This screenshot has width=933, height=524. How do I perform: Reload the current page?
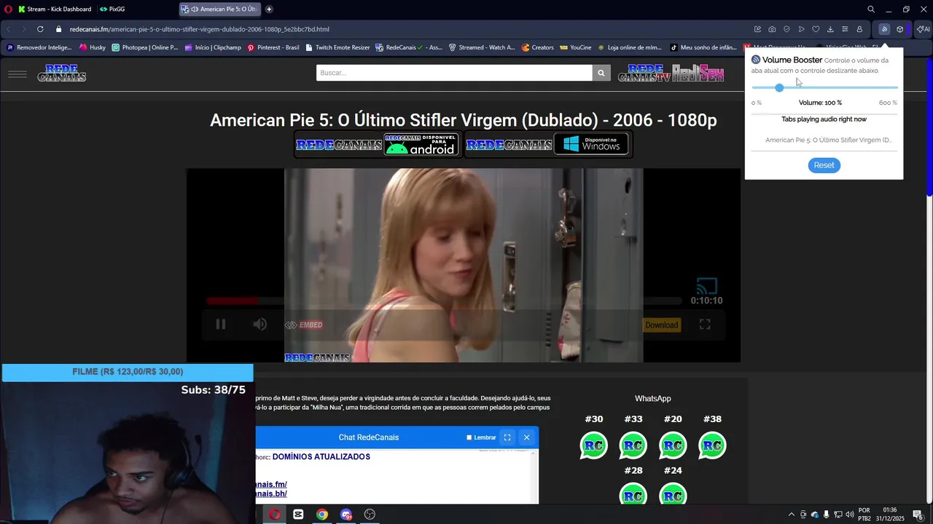[40, 29]
